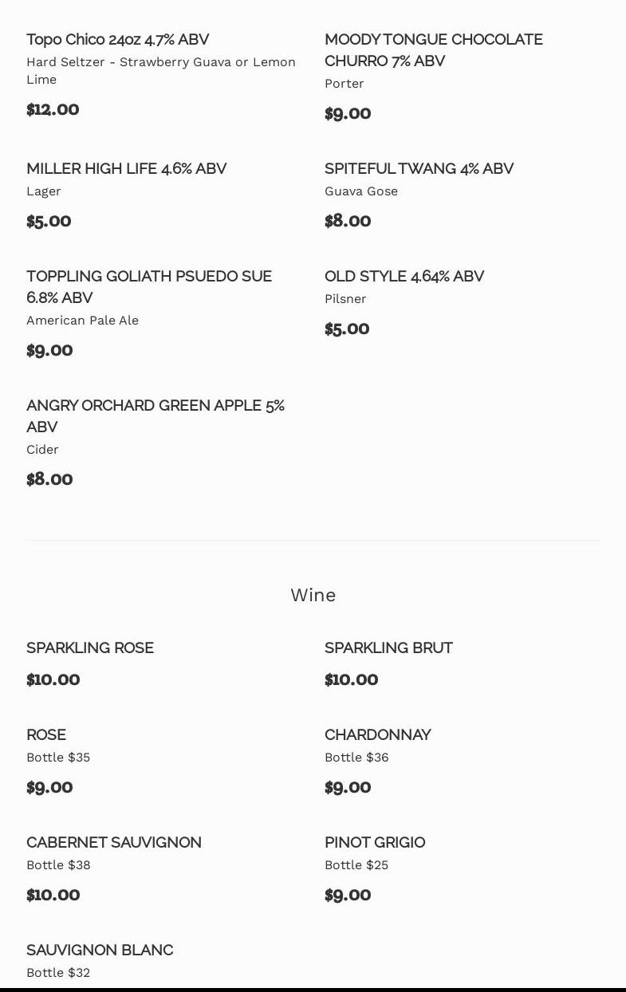The height and width of the screenshot is (992, 626).
Task: Select Toppling Goliath Psuedo Sue item
Action: click(x=149, y=286)
